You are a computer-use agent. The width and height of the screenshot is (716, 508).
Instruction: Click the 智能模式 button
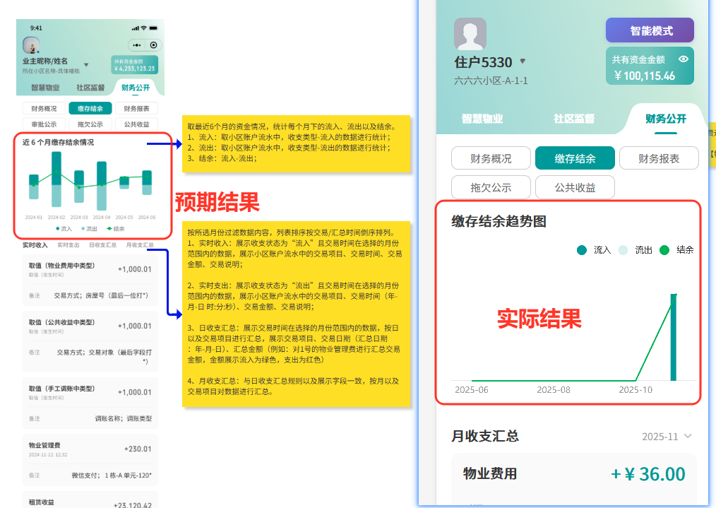pyautogui.click(x=650, y=30)
